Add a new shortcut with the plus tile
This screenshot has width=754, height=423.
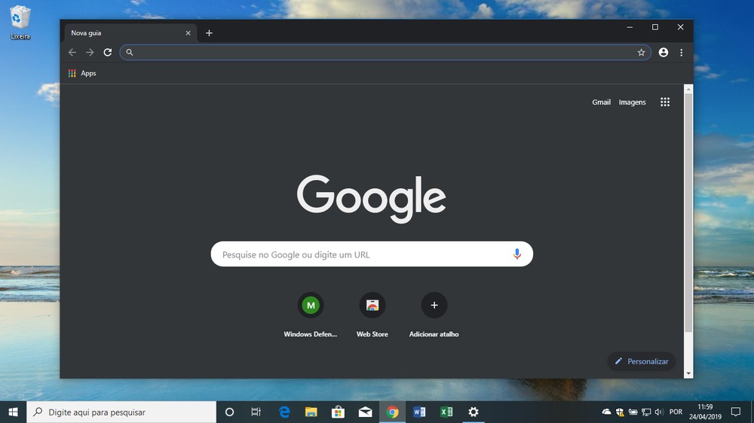[434, 315]
